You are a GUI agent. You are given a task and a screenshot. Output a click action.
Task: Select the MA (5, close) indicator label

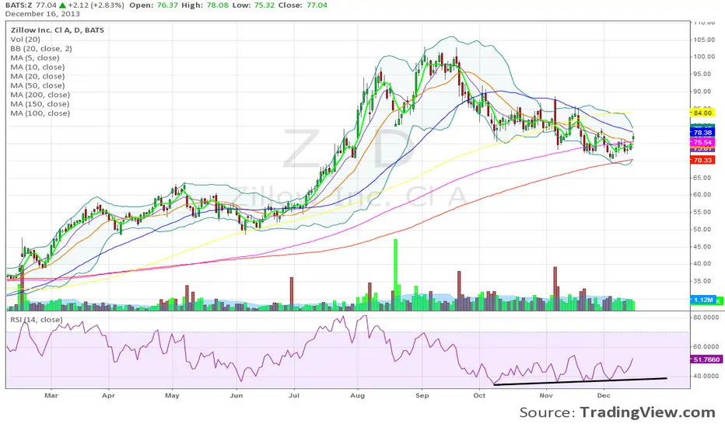pos(35,57)
